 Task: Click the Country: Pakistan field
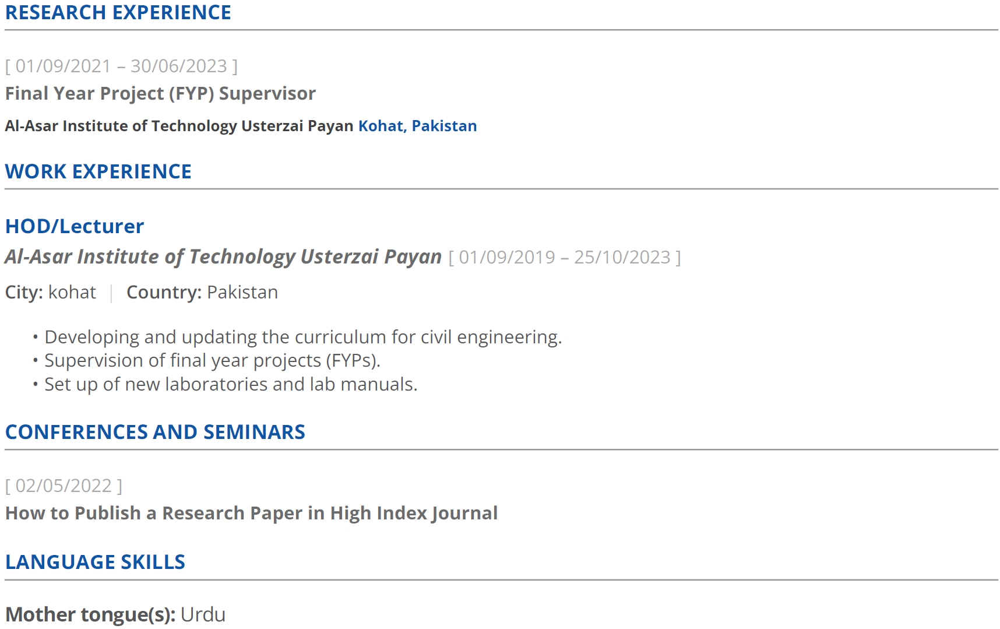click(202, 292)
